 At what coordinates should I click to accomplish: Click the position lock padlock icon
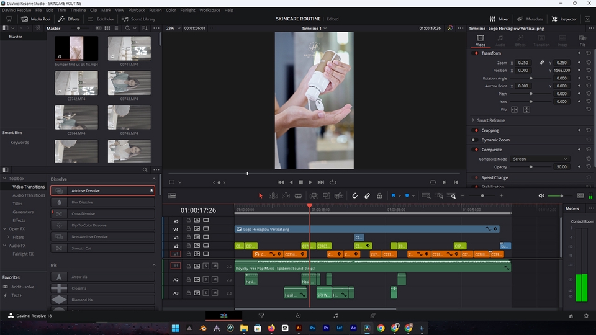pyautogui.click(x=379, y=195)
